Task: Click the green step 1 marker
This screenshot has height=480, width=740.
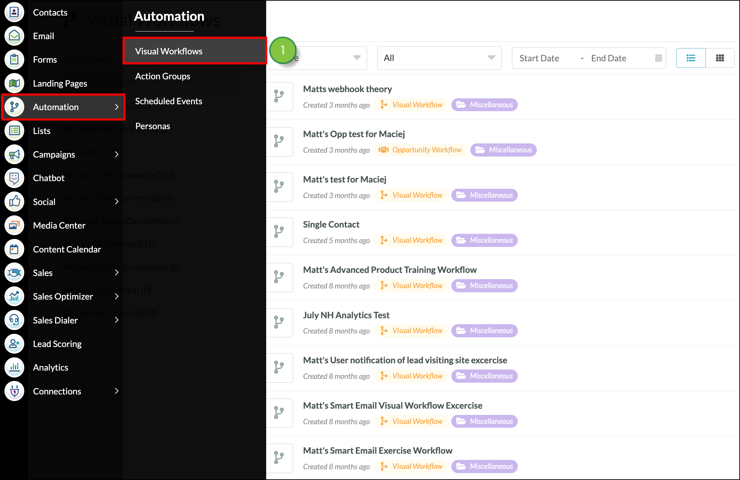Action: (283, 50)
